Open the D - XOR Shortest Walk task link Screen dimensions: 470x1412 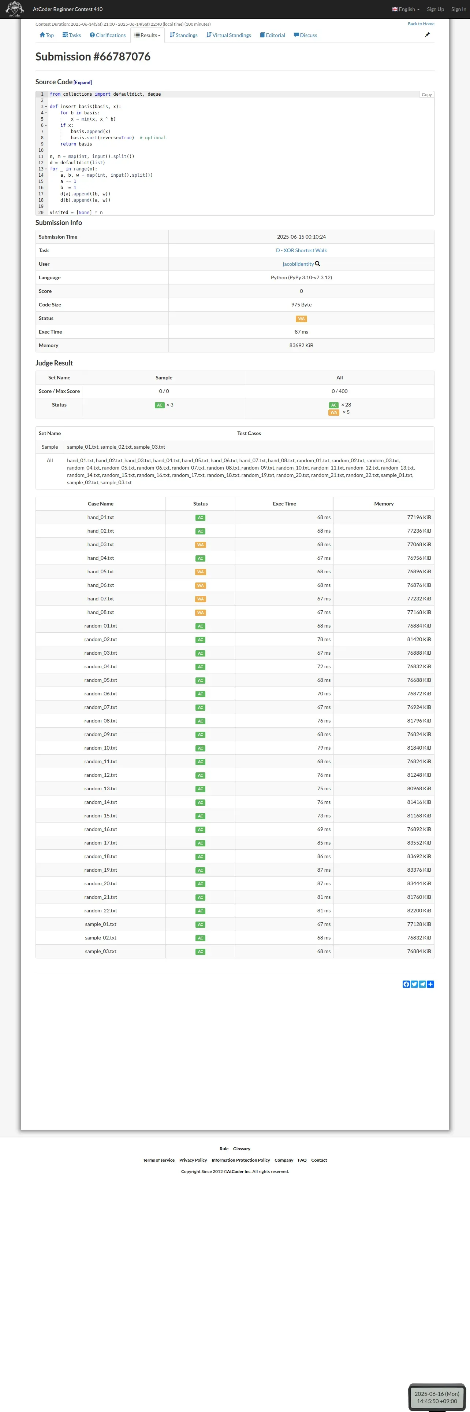[301, 250]
